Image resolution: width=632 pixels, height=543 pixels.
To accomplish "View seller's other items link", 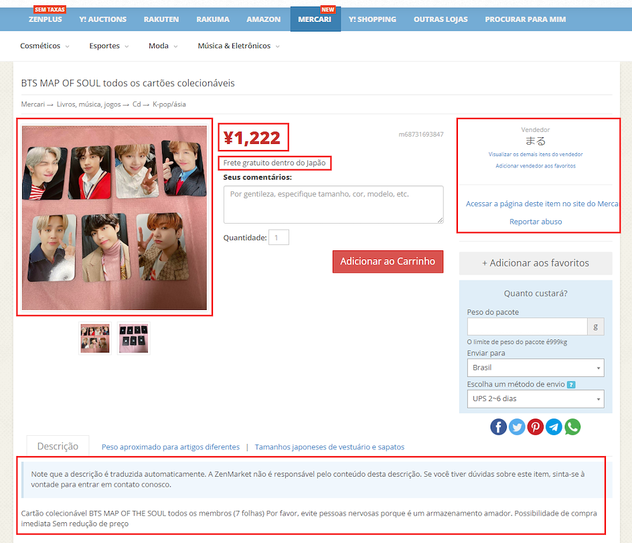I will (x=536, y=155).
